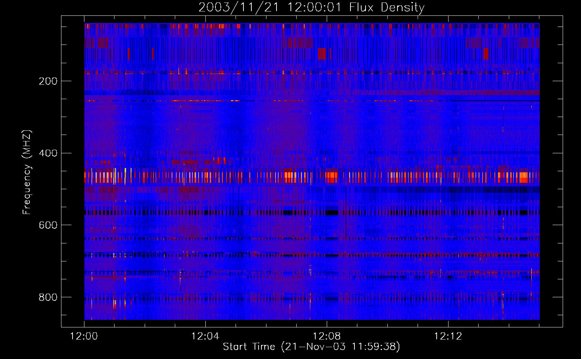Viewport: 581px width, 359px height.
Task: Select the 800 frequency tick label
Action: tap(48, 297)
